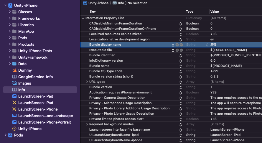Click the remove button on Executable file row

click(x=181, y=50)
